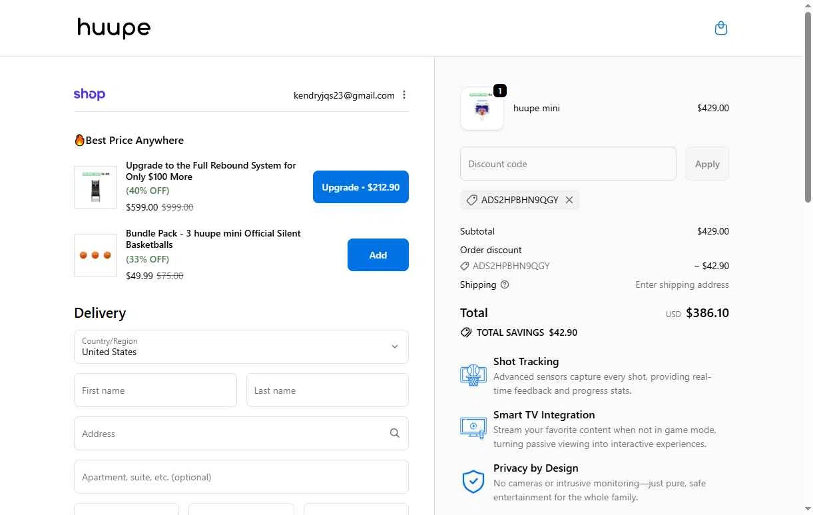
Task: Click the fire emoji beside Best Price Anywhere
Action: pyautogui.click(x=79, y=140)
